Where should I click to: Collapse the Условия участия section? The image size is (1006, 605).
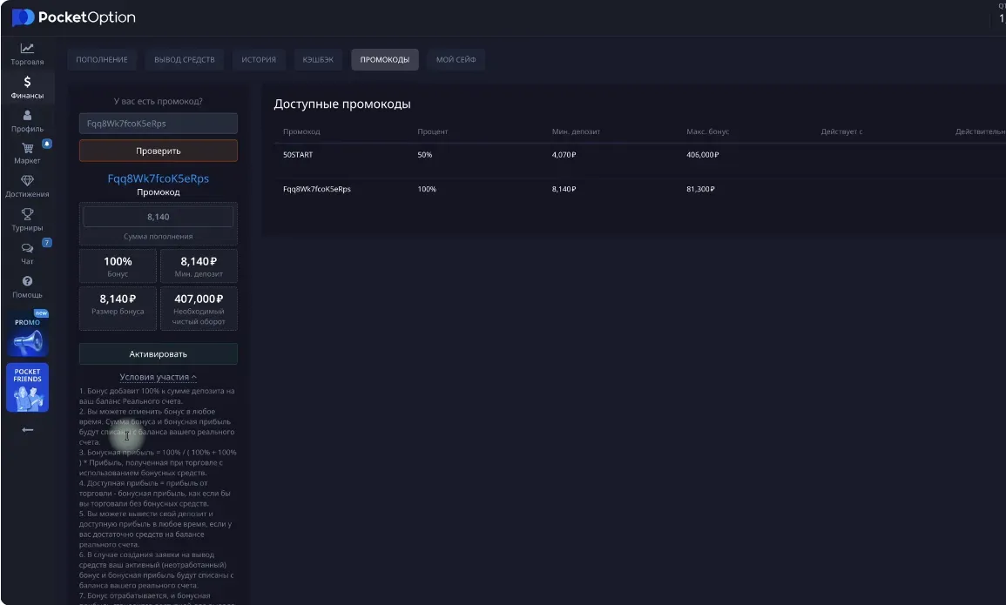(158, 376)
